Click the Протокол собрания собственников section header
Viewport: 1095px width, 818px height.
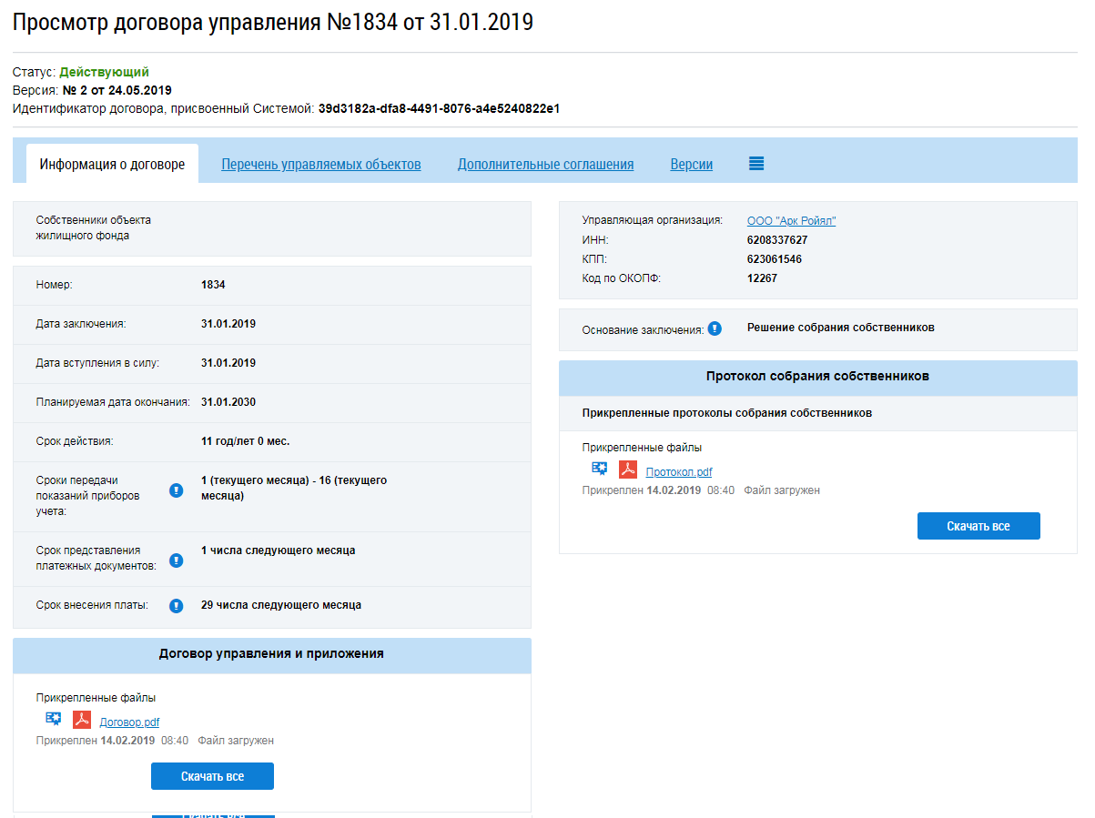817,377
